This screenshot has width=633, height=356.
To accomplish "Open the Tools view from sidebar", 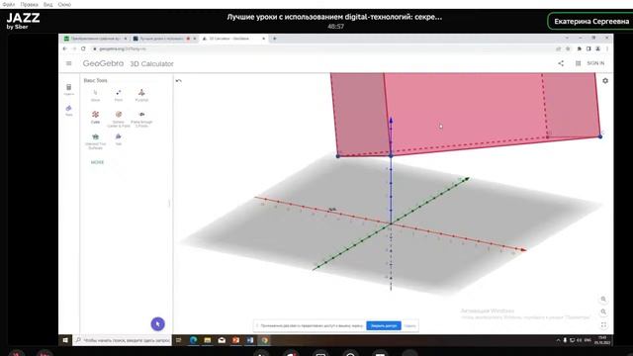I will (68, 110).
